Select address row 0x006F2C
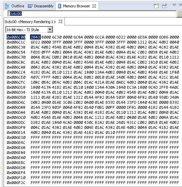The width and height of the screenshot is (182, 187). 16,183
